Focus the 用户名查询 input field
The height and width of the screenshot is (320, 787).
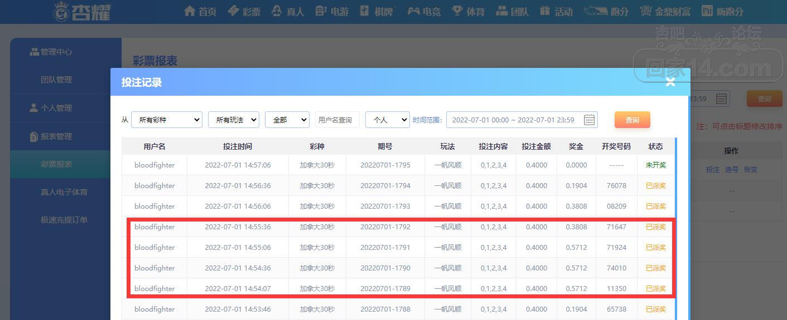pyautogui.click(x=337, y=120)
